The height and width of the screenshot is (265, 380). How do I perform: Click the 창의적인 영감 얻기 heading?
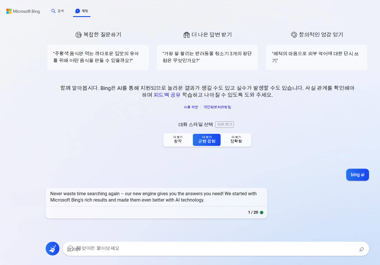coord(321,35)
